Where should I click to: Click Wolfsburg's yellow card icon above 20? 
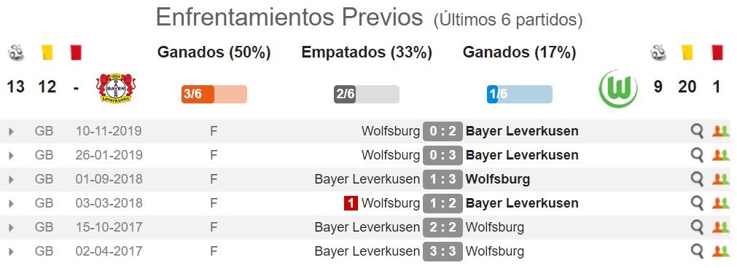click(x=687, y=52)
